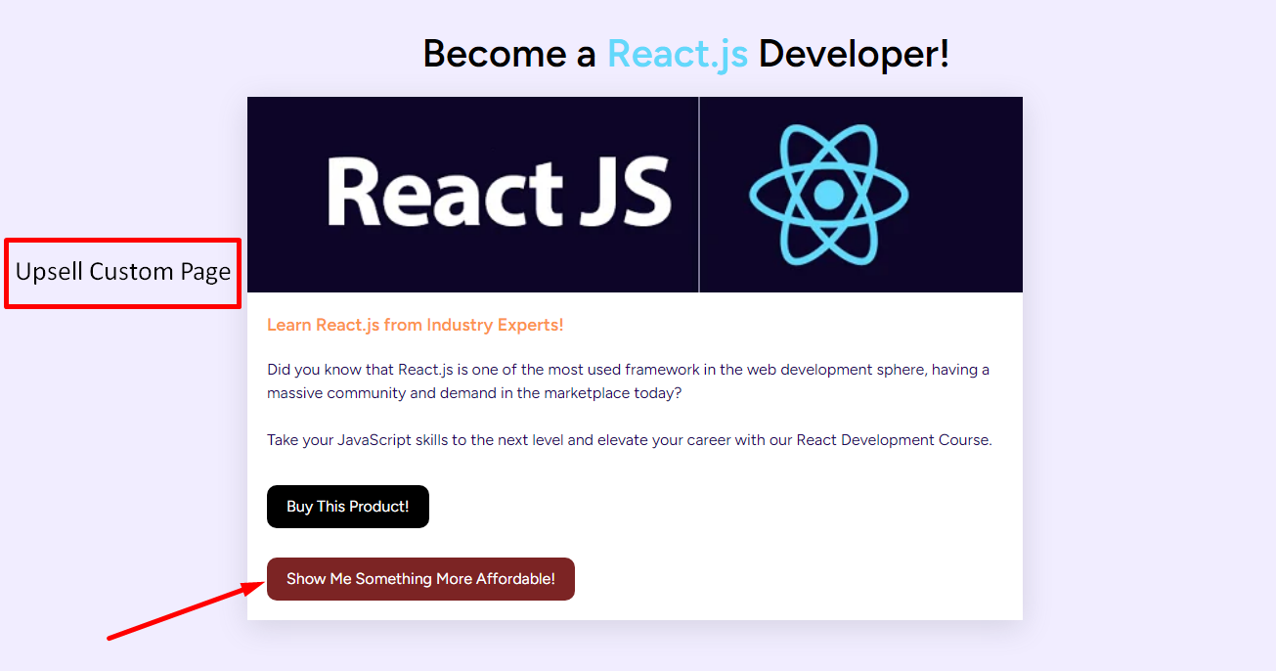The width and height of the screenshot is (1276, 671).
Task: Select the heading 'Become a React.js Developer!'
Action: click(685, 54)
